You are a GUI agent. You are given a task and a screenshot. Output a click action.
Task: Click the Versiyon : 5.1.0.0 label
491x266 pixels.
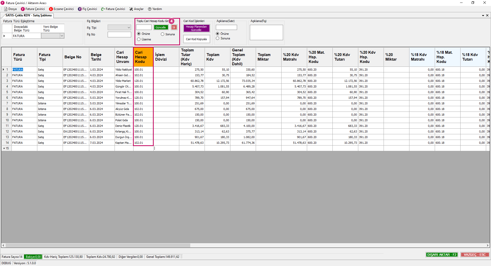(25, 263)
